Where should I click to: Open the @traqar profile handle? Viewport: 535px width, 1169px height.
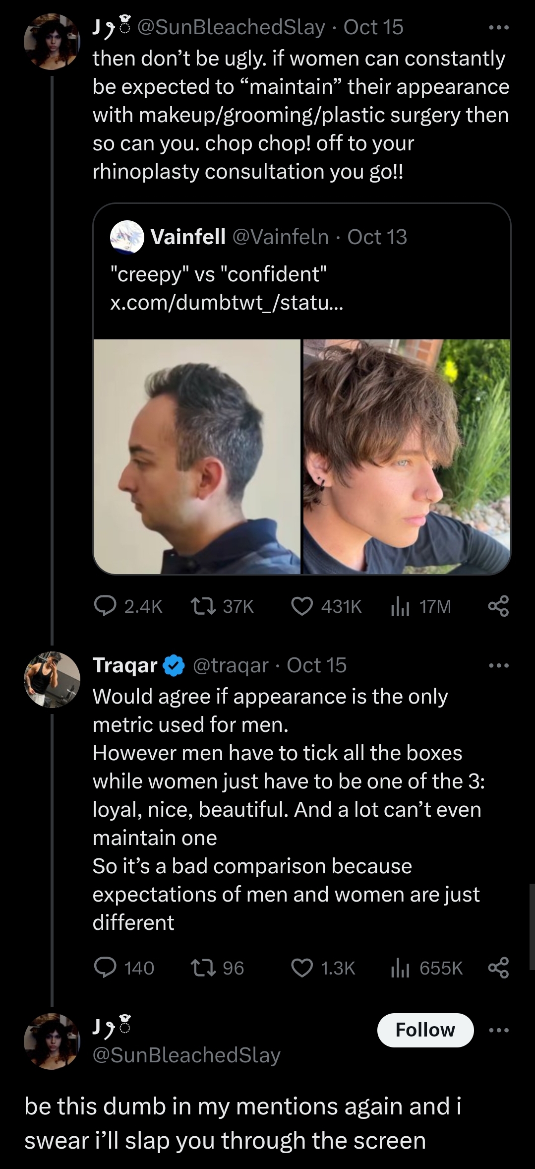[230, 665]
